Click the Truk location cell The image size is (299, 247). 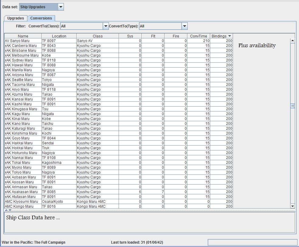[59, 148]
